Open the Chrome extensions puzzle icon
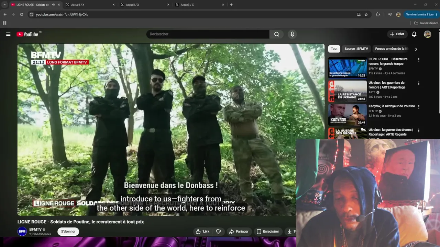440x247 pixels. pos(378,14)
